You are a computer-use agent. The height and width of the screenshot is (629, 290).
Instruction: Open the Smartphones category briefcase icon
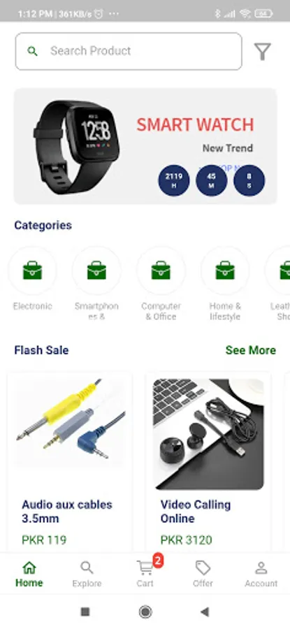point(96,270)
